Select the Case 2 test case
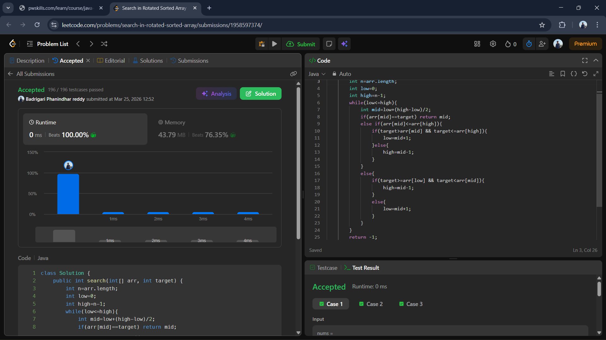 pyautogui.click(x=371, y=304)
